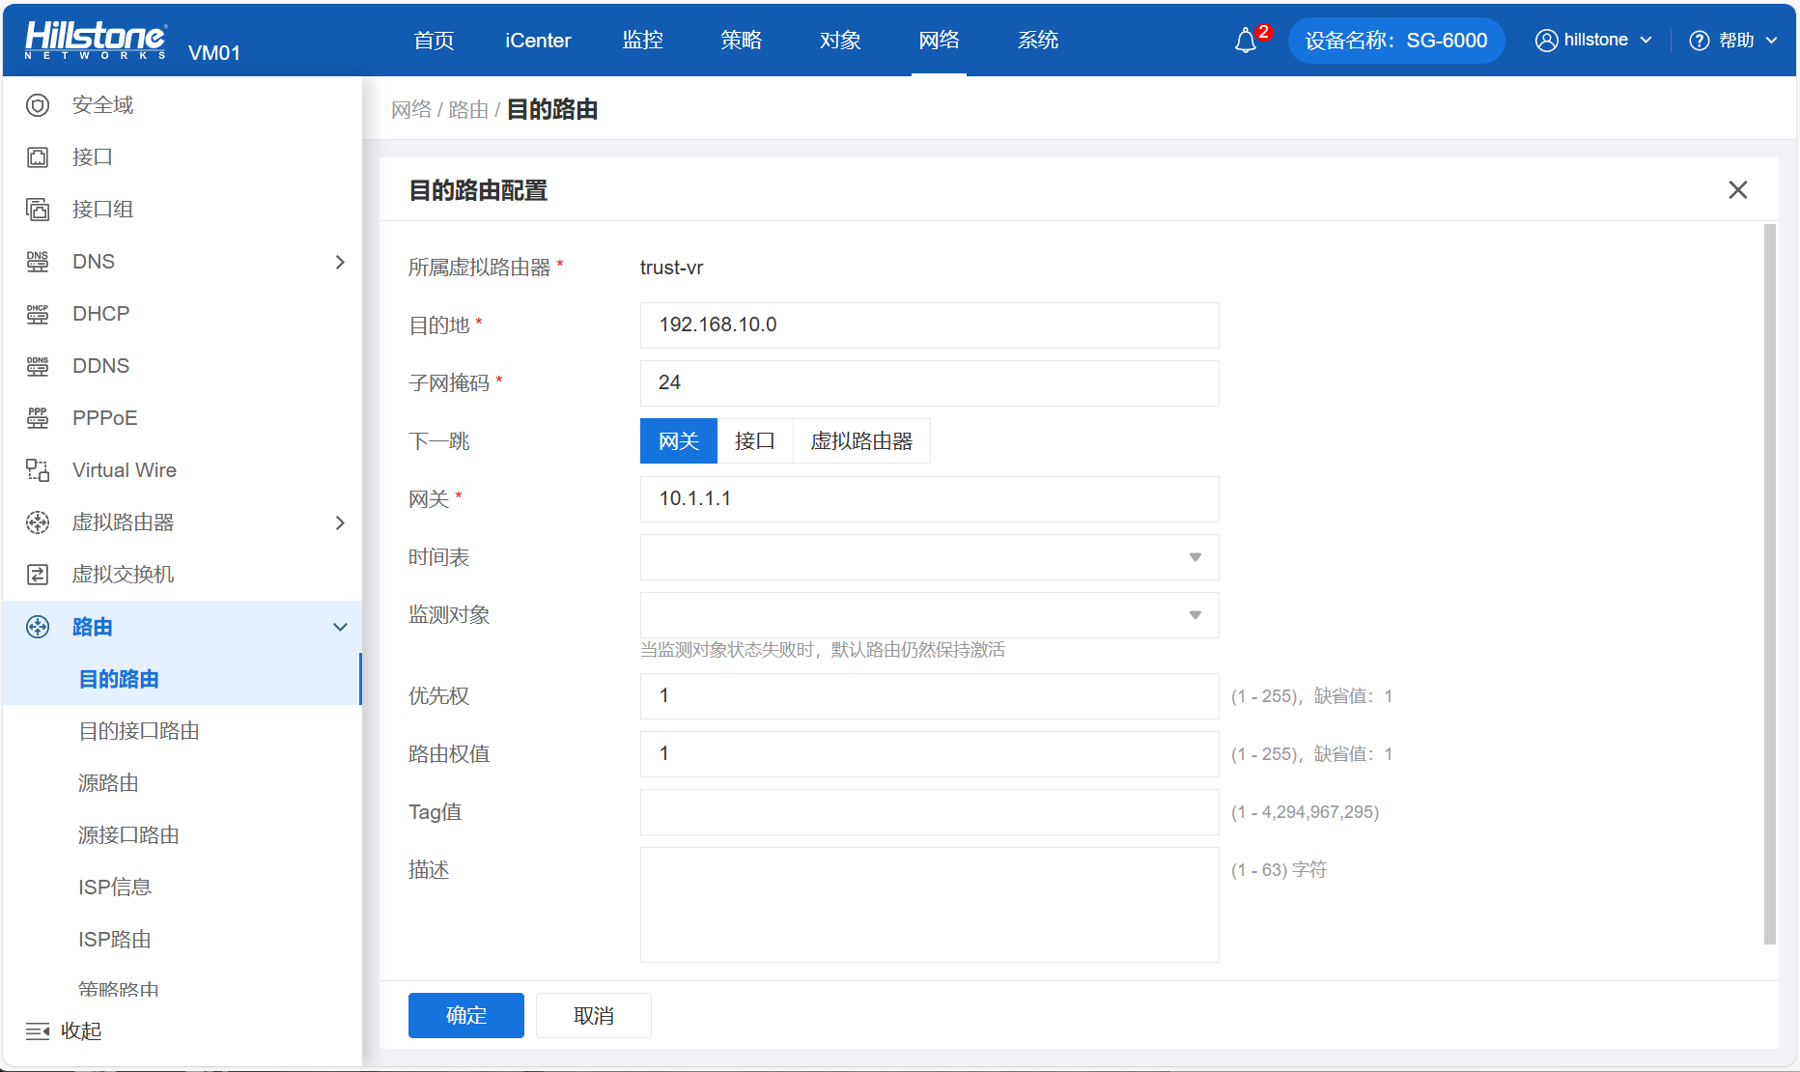Click the PPPoE sidebar icon
Screen dimensions: 1800x1072
[38, 418]
